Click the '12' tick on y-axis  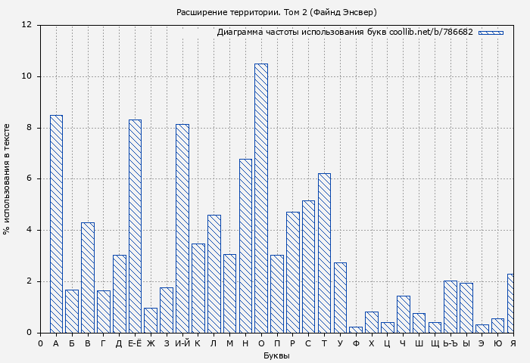[x=27, y=25]
